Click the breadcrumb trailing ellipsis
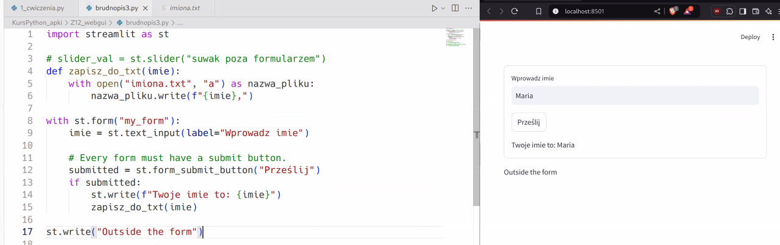This screenshot has height=245, width=780. pos(180,23)
